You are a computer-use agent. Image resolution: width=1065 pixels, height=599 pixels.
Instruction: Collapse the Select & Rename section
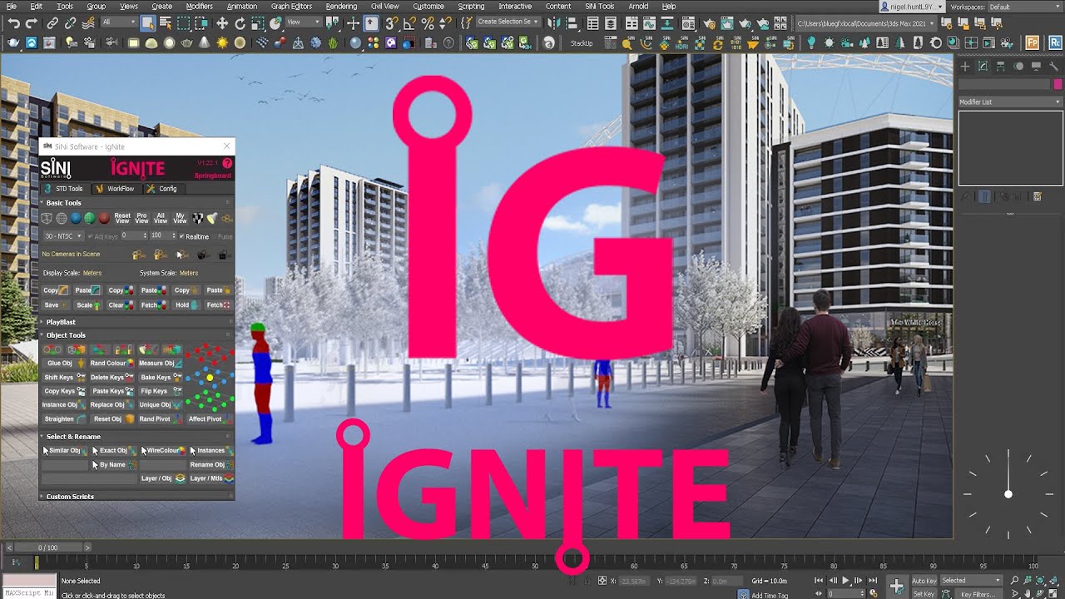(x=43, y=437)
